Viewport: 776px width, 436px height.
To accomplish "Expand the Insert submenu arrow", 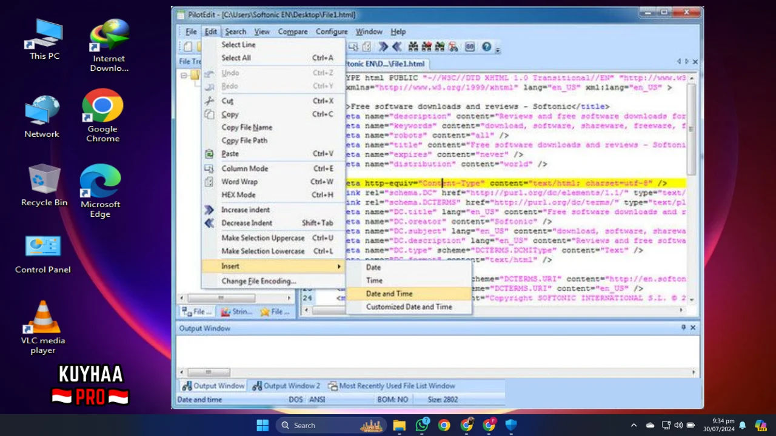I will click(x=339, y=266).
